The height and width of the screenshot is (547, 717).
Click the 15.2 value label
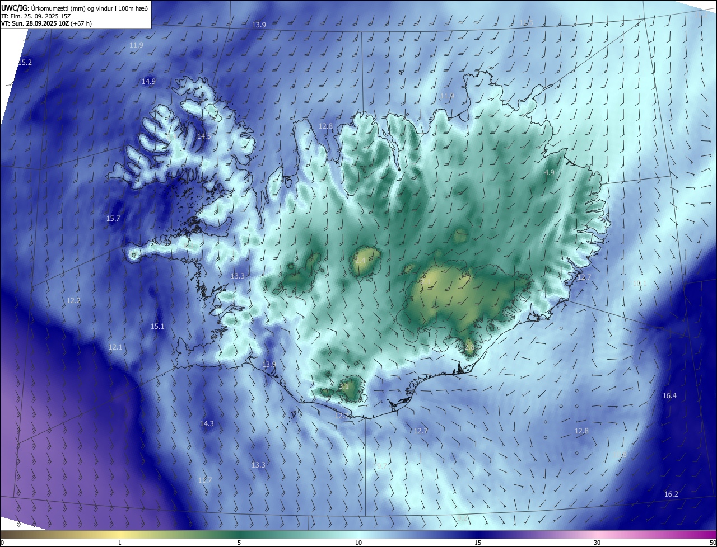point(25,62)
